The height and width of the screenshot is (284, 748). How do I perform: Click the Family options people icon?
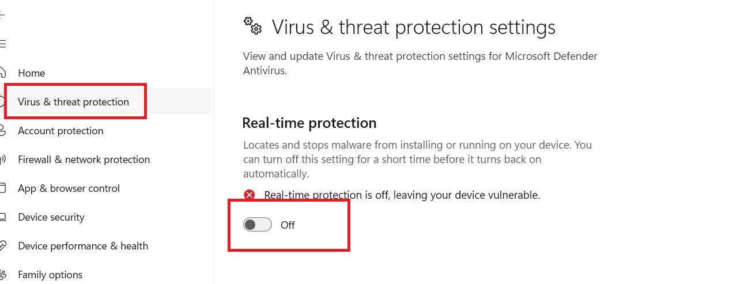pos(3,275)
